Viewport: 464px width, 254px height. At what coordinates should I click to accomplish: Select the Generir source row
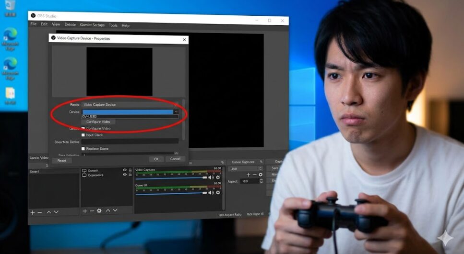tap(107, 170)
